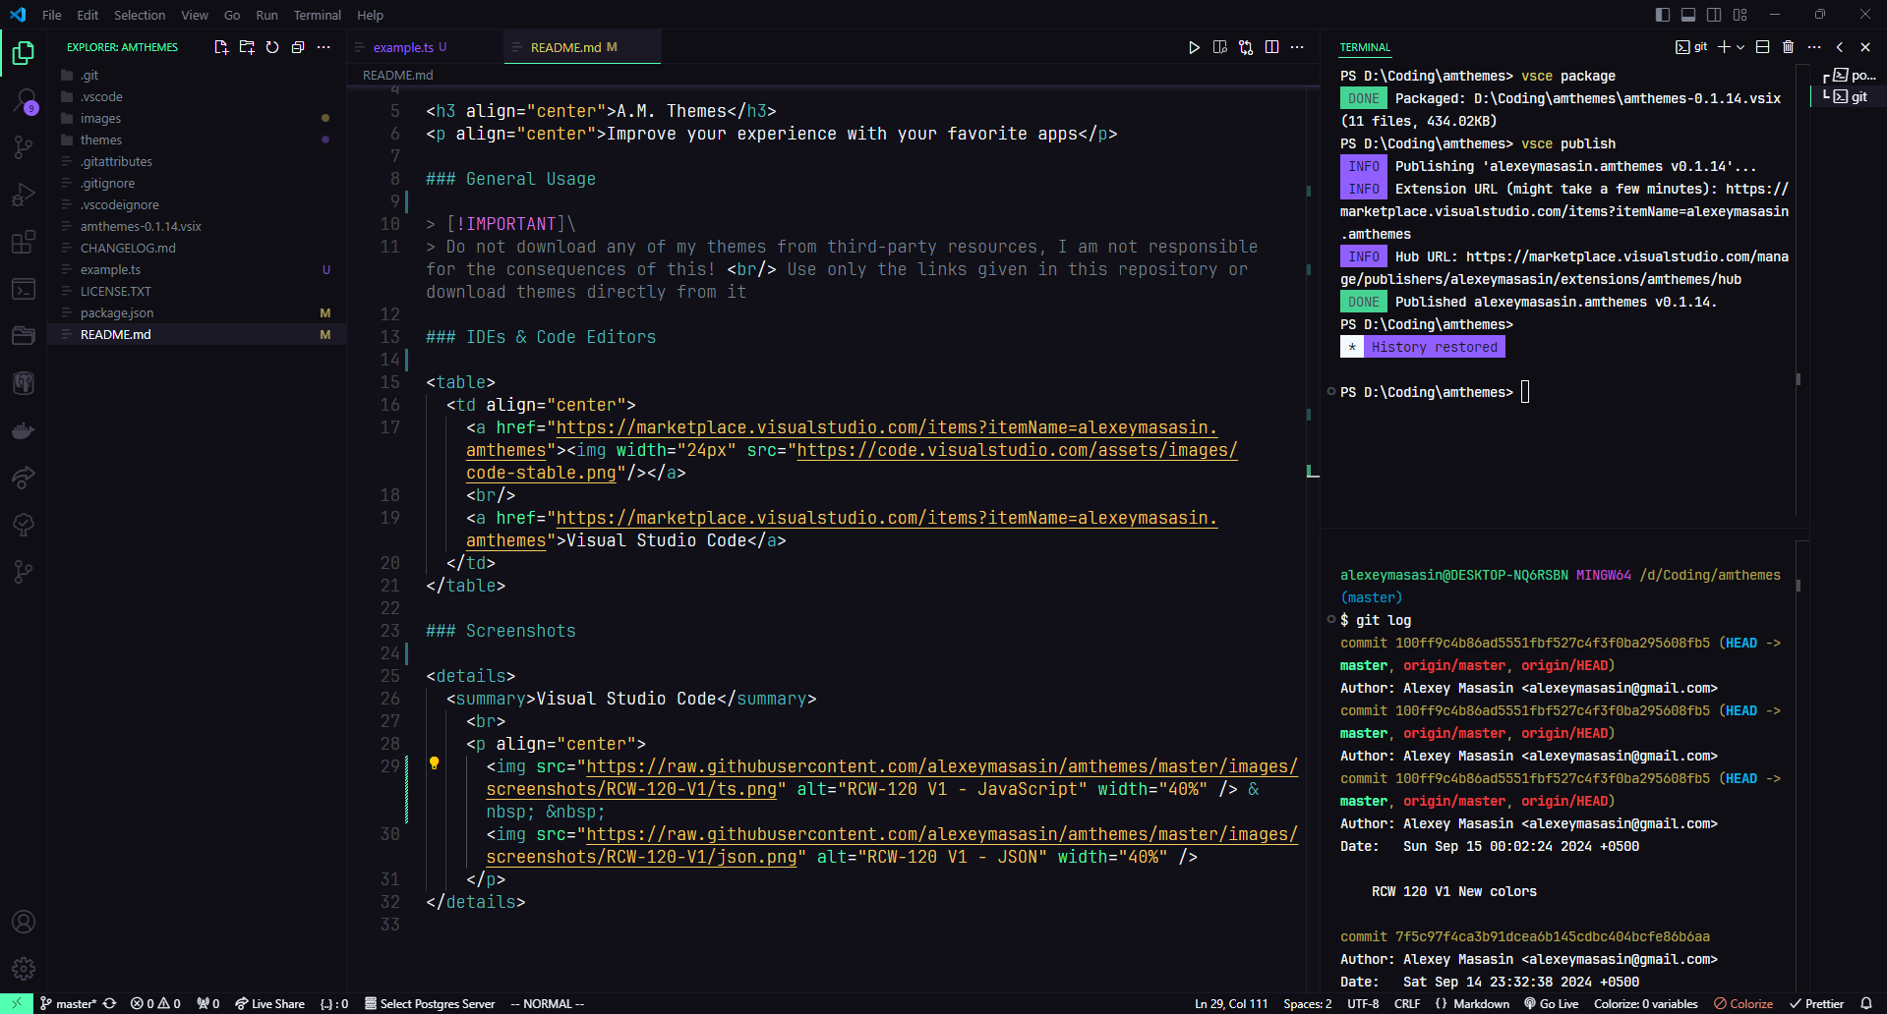This screenshot has width=1887, height=1014.
Task: Open the Search view in activity bar
Action: pyautogui.click(x=24, y=101)
